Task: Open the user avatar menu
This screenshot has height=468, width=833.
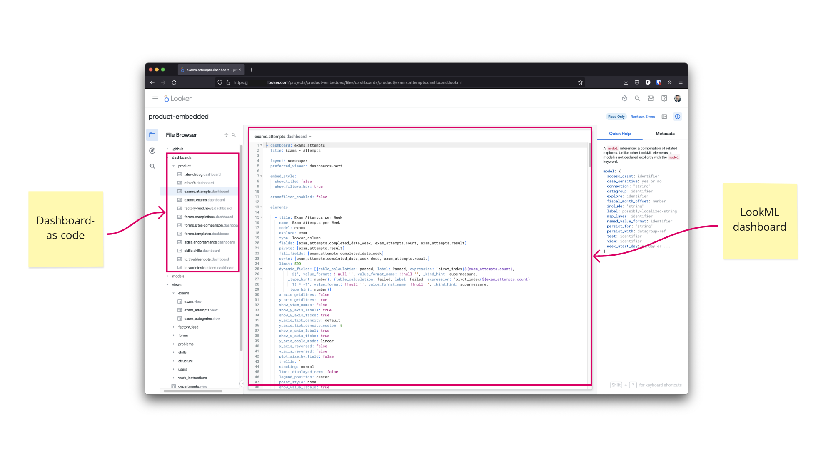Action: pos(678,99)
